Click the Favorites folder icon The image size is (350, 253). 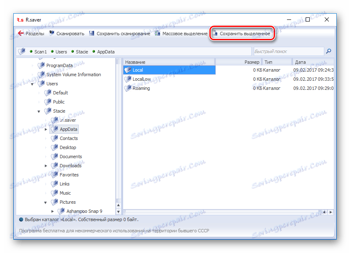coord(54,175)
